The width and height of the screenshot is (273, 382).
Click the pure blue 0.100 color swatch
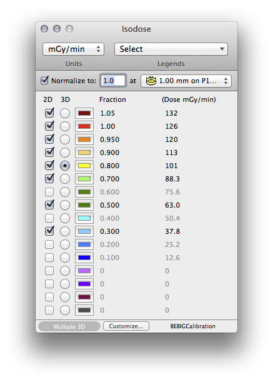(84, 258)
